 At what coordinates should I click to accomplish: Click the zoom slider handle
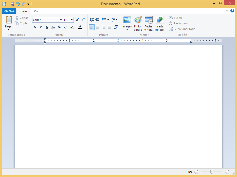212,172
